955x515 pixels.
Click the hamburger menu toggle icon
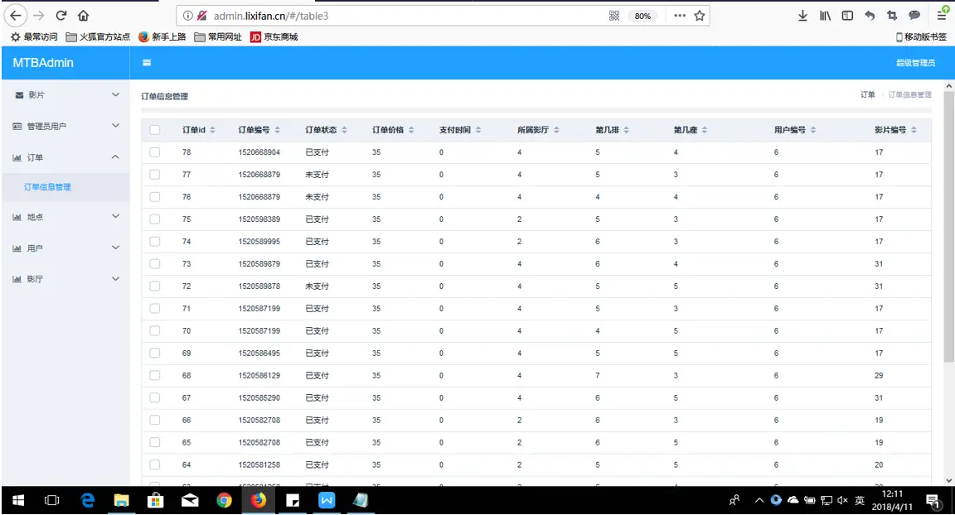tap(146, 63)
